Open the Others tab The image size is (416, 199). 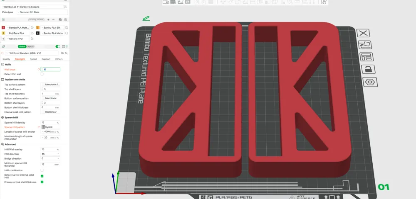59,59
